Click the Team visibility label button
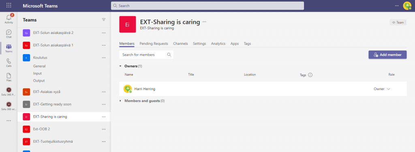 pos(398,22)
